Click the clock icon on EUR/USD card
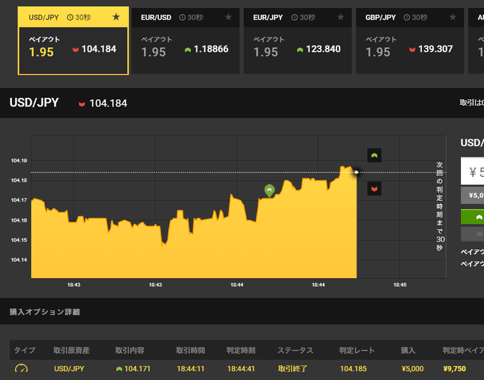The width and height of the screenshot is (484, 380). (x=182, y=18)
